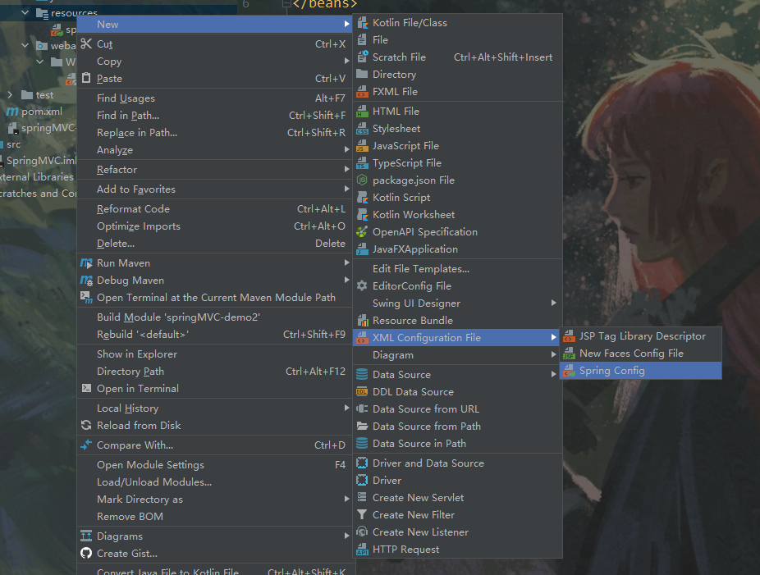This screenshot has width=760, height=575.
Task: Open the Add to Favorites submenu arrow
Action: [x=346, y=189]
